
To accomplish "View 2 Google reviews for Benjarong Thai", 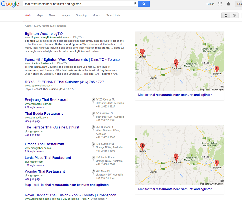I will click(34, 107).
